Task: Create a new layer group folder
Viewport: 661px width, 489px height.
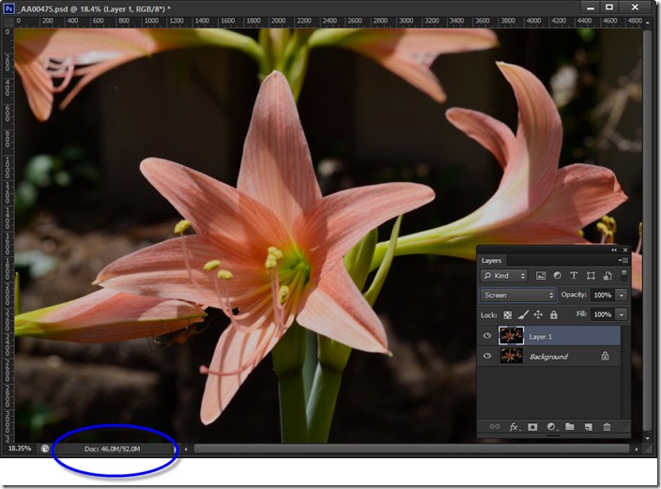Action: [570, 427]
